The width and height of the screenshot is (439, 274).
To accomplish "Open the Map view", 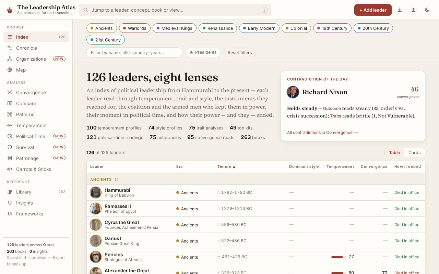I will tap(36, 70).
